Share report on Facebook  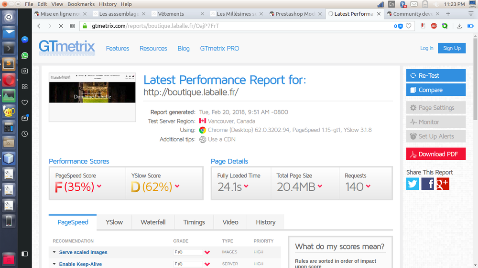(x=427, y=184)
